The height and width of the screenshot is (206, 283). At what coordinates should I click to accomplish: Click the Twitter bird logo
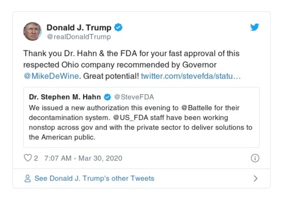(x=255, y=27)
